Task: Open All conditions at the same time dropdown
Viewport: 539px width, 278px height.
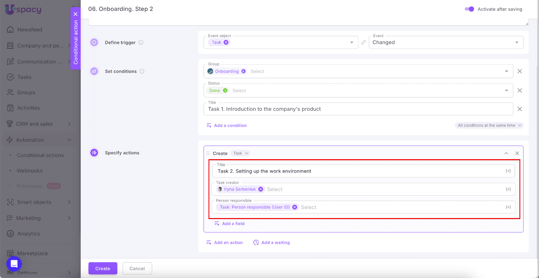Action: pos(489,126)
